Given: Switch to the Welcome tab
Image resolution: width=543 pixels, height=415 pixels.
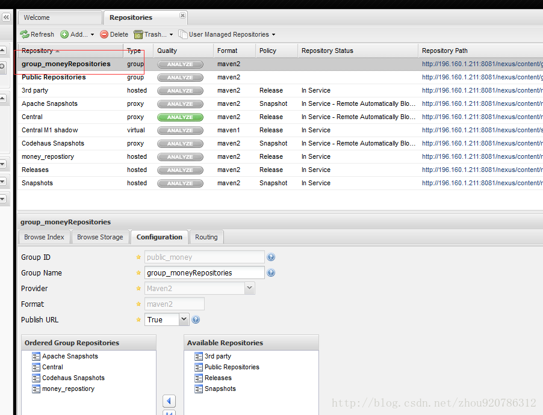Looking at the screenshot, I should click(x=60, y=17).
